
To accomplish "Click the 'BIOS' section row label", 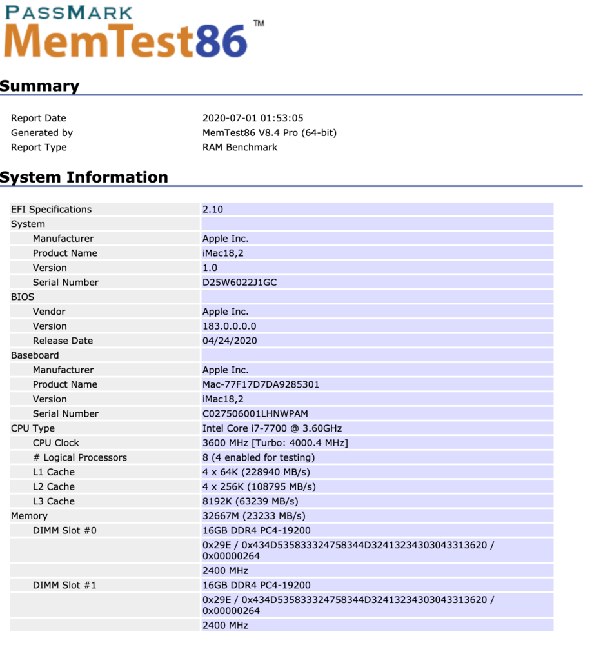I will pyautogui.click(x=23, y=297).
